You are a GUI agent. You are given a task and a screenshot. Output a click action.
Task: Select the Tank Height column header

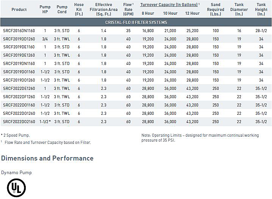(261, 9)
